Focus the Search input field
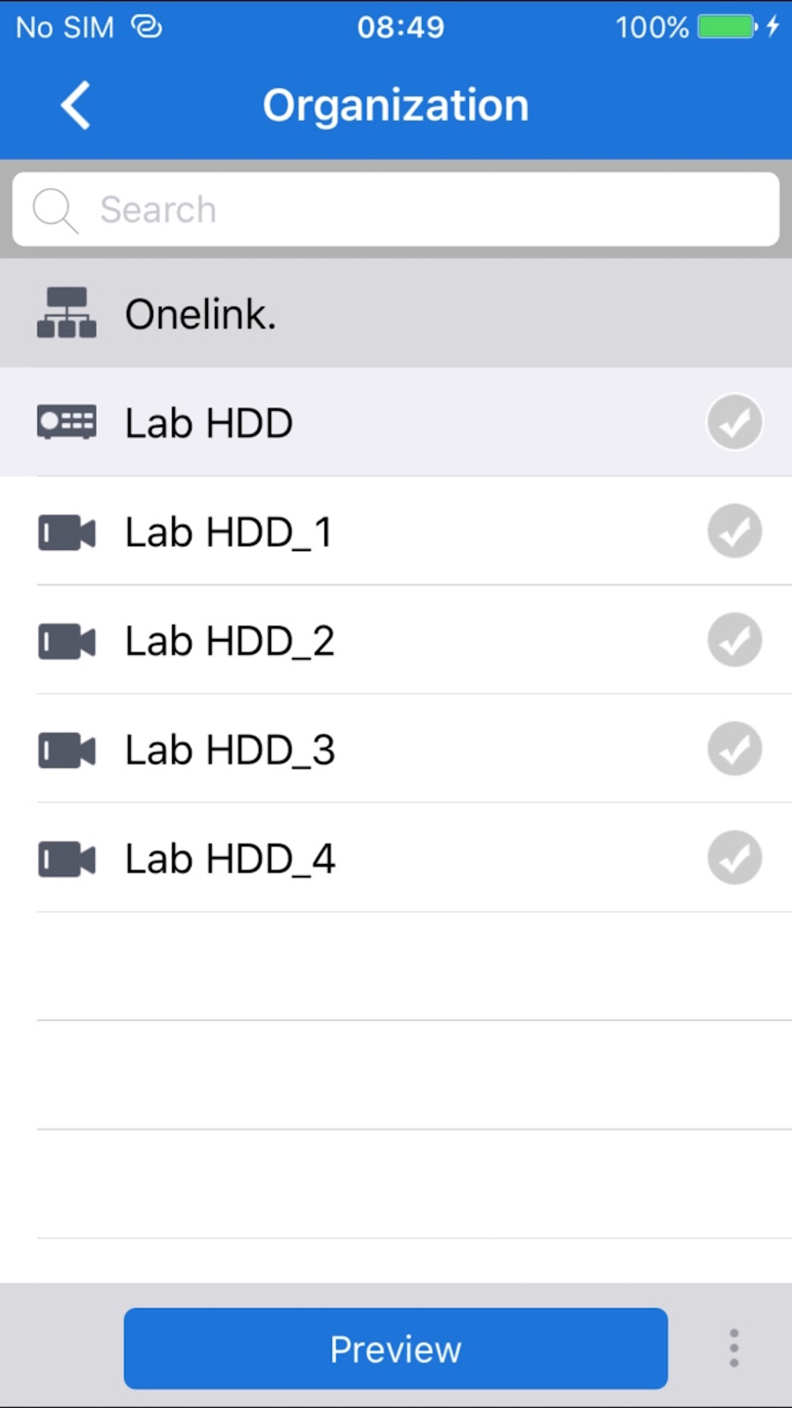Screen dimensions: 792x1408 pos(396,210)
